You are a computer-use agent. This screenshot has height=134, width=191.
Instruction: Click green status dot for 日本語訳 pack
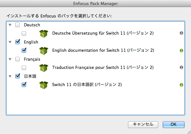[x=181, y=85]
